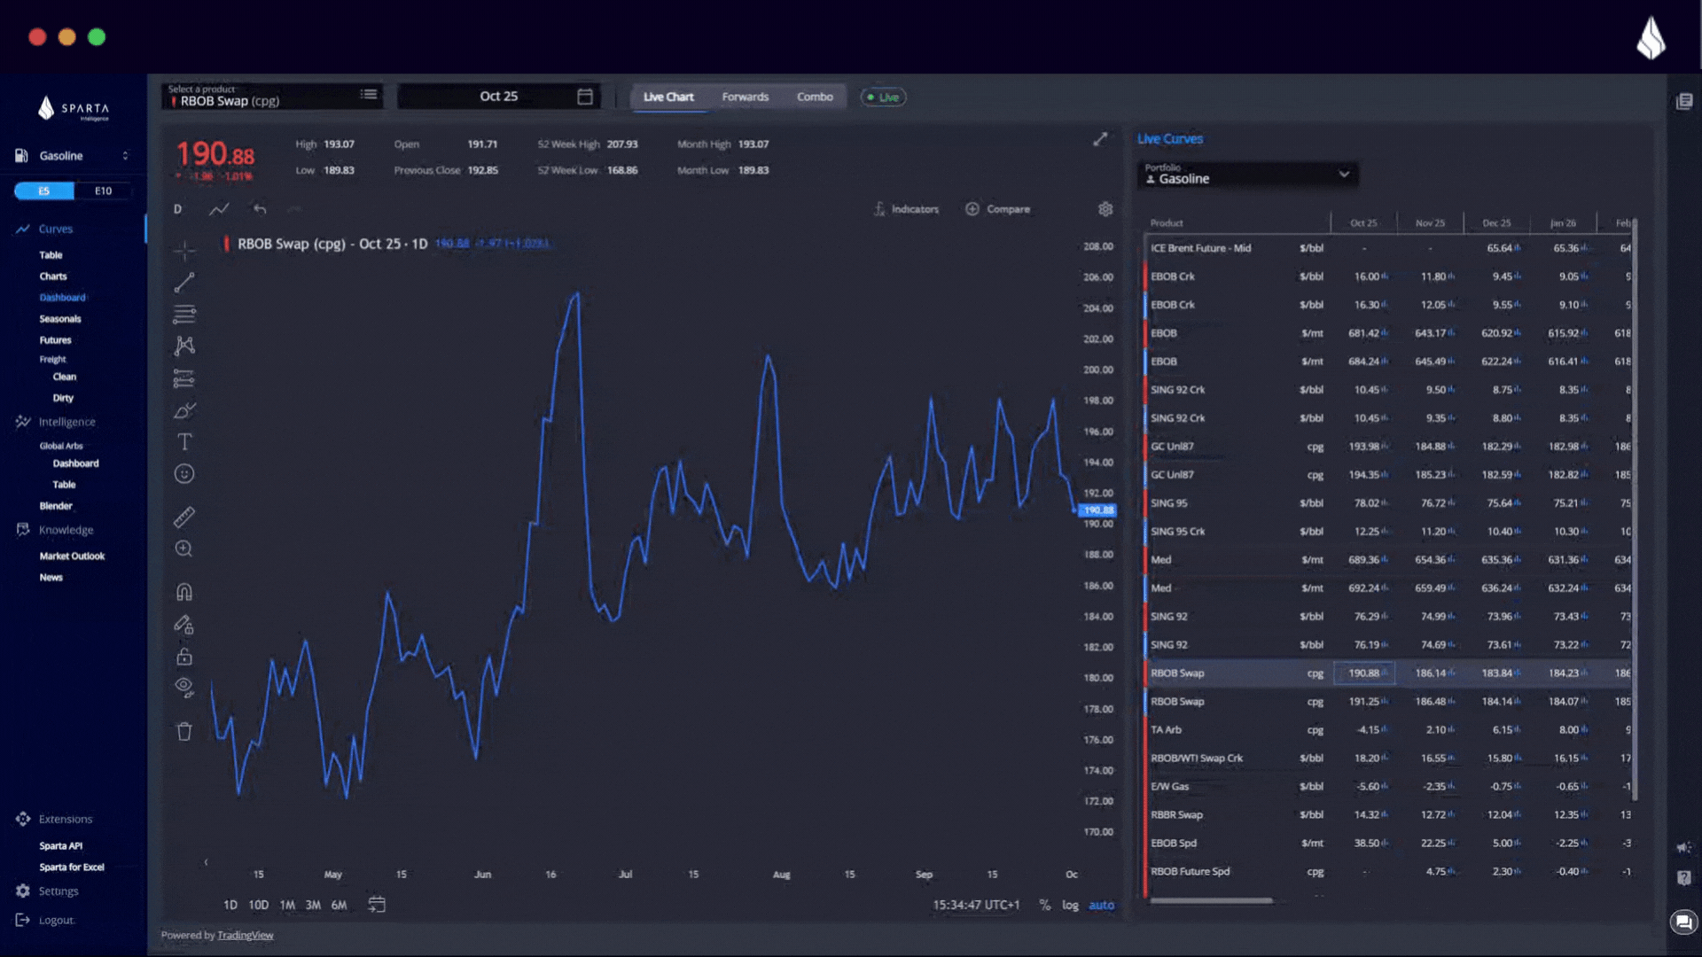Select the trend line drawing tool

[184, 283]
